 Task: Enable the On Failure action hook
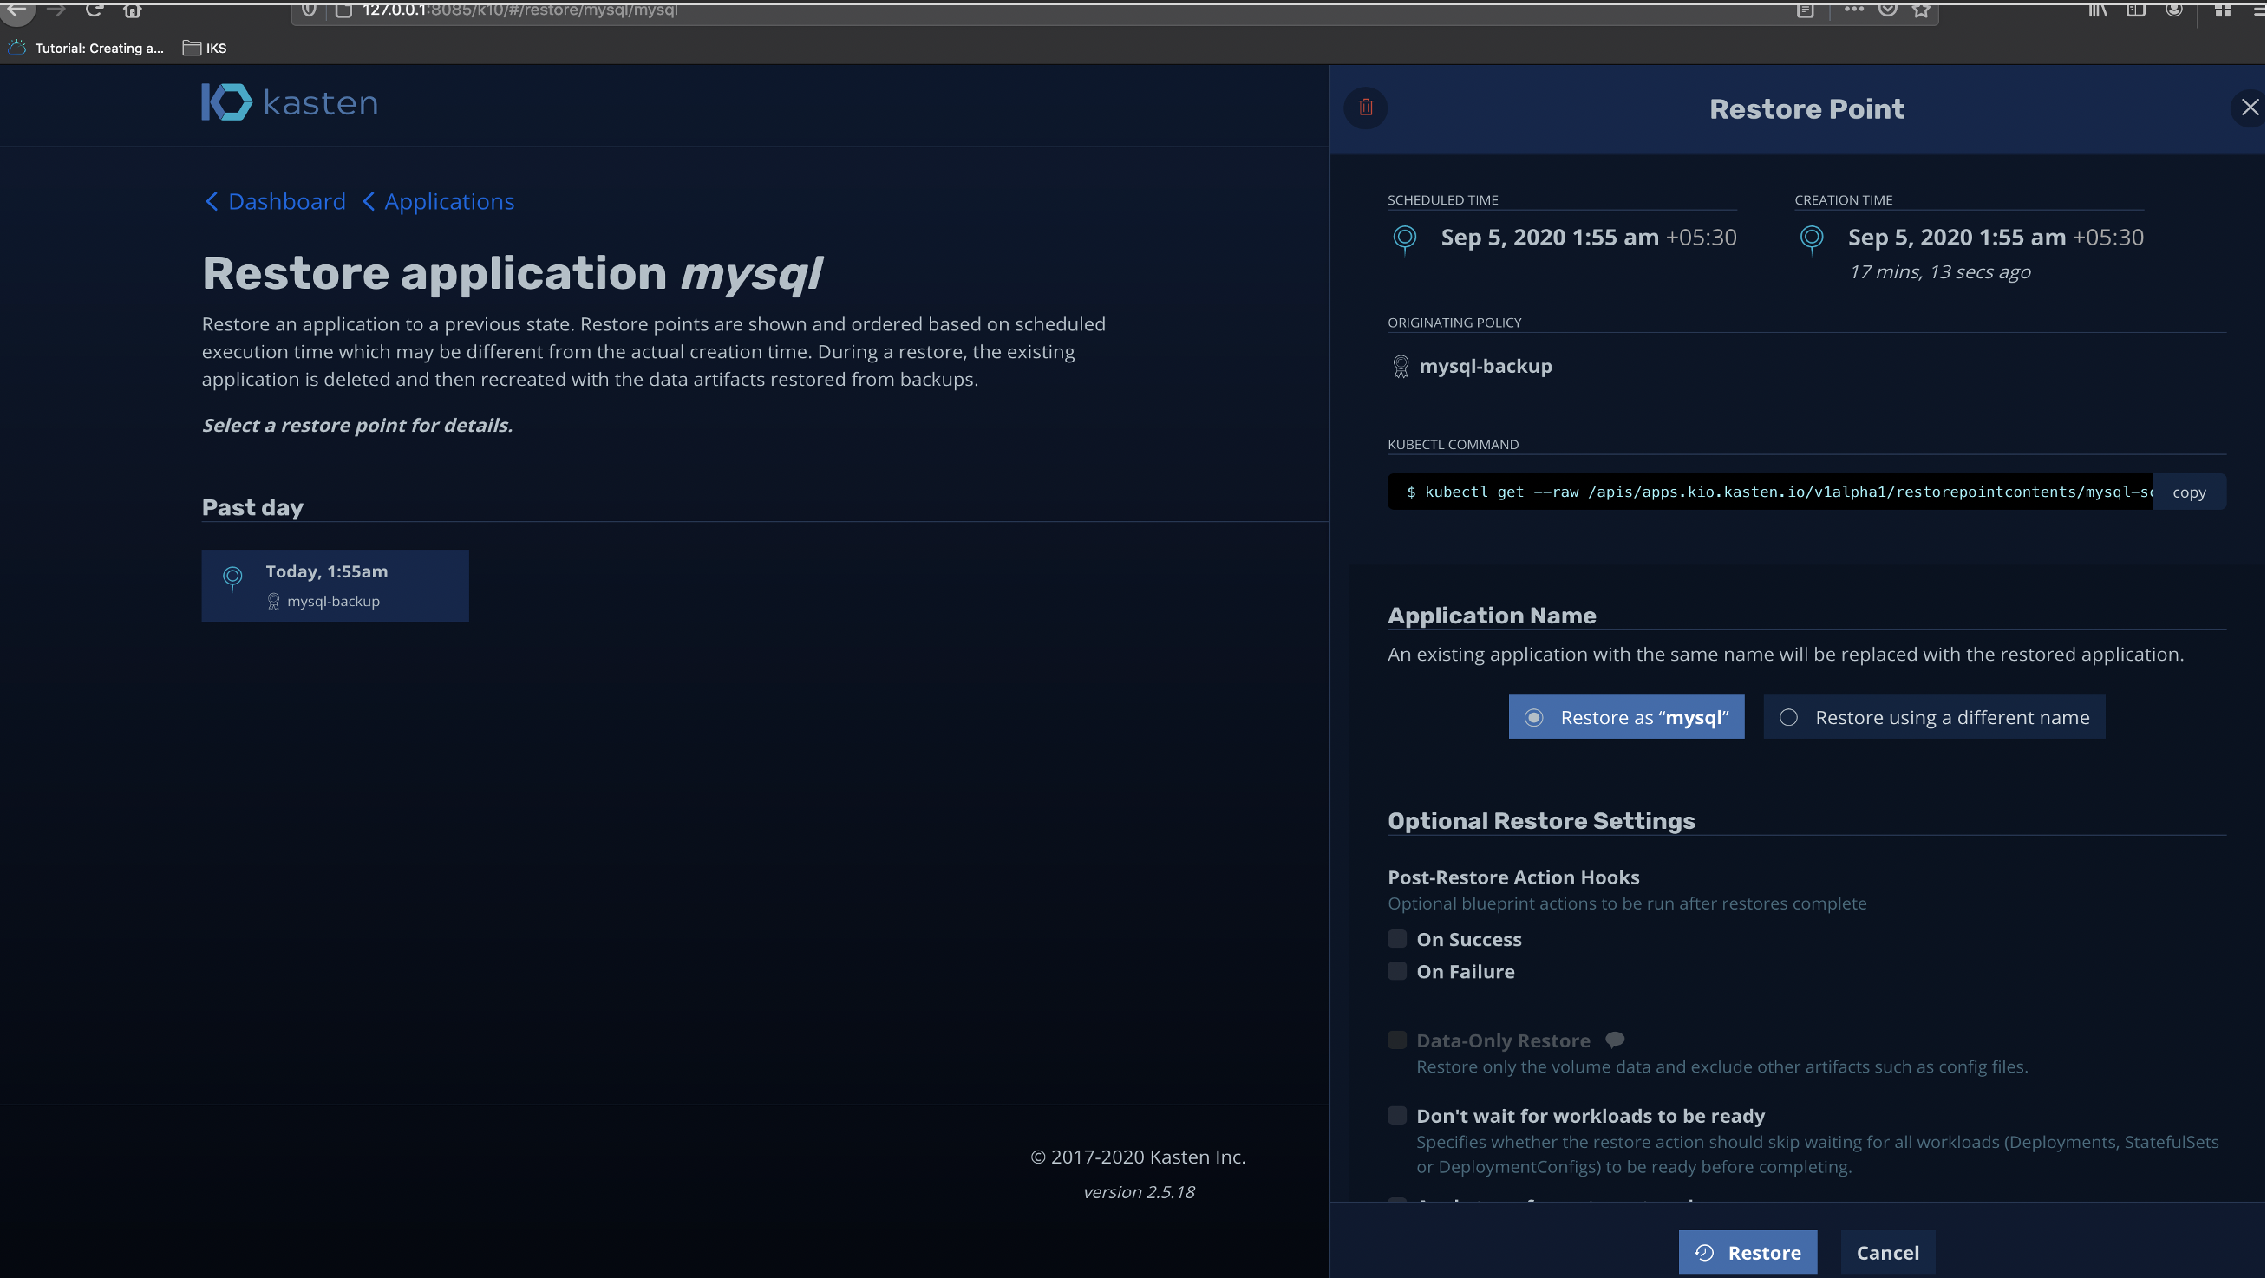[x=1396, y=971]
